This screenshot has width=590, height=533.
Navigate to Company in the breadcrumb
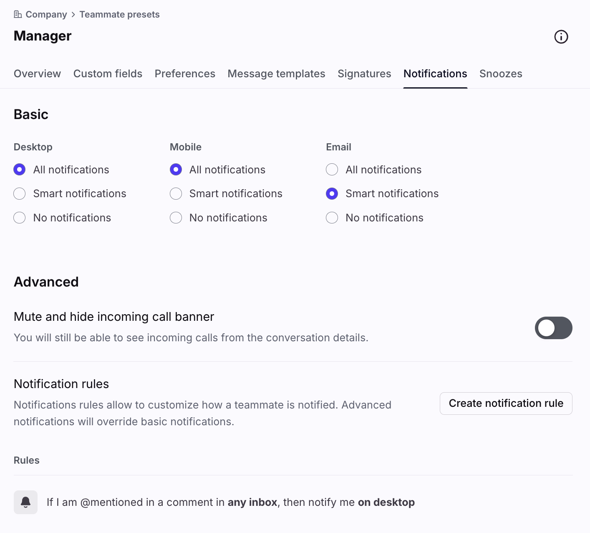[46, 15]
